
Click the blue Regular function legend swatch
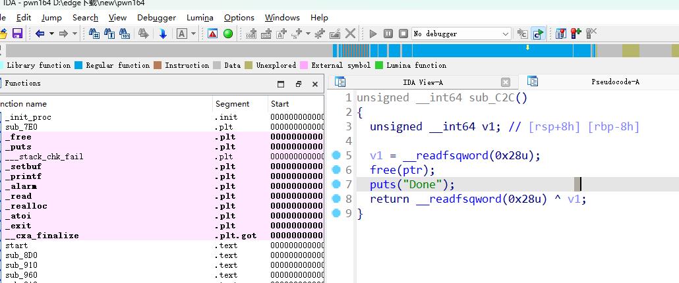click(x=78, y=65)
